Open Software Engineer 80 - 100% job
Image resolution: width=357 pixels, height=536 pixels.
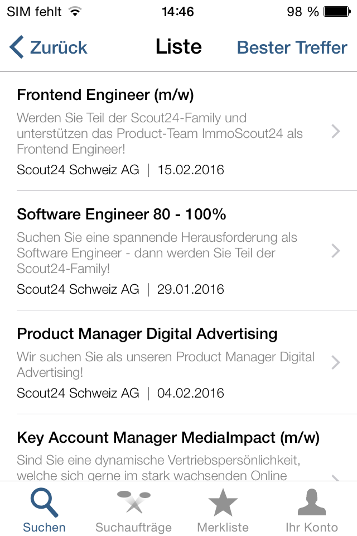tap(121, 214)
